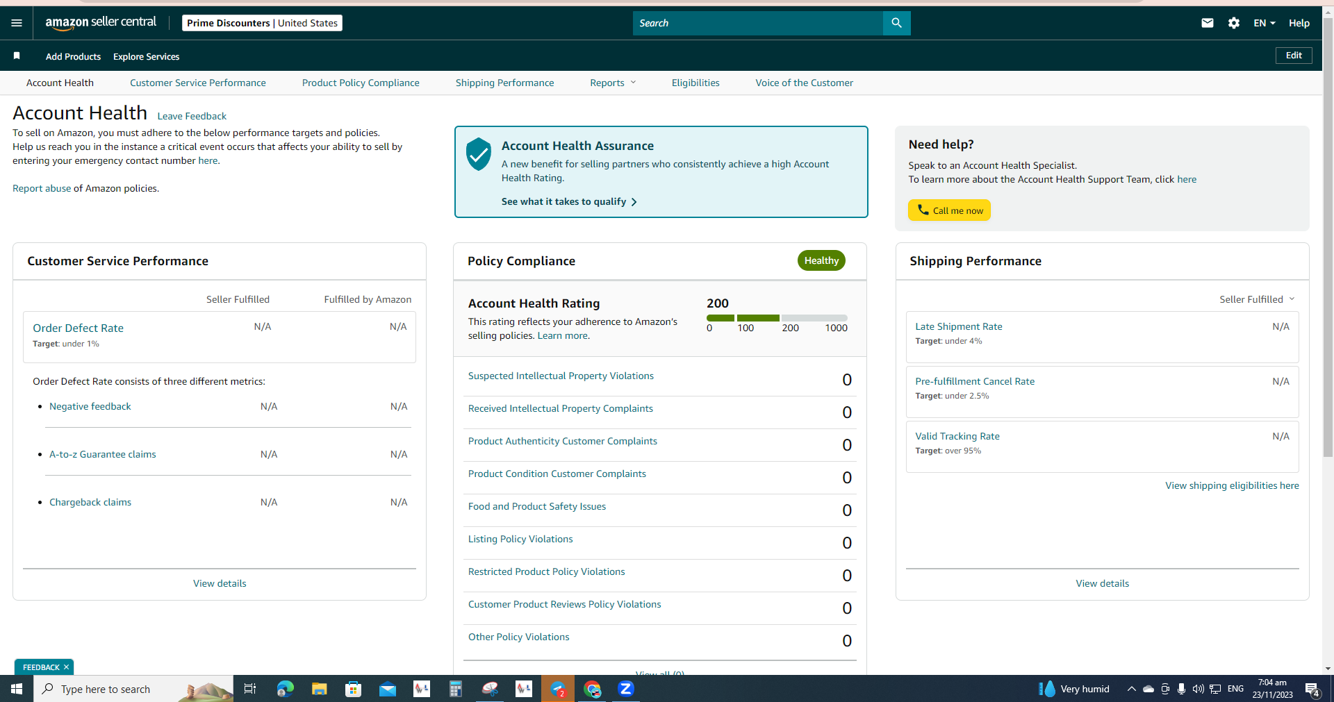Open the Windows Start menu

(x=17, y=689)
